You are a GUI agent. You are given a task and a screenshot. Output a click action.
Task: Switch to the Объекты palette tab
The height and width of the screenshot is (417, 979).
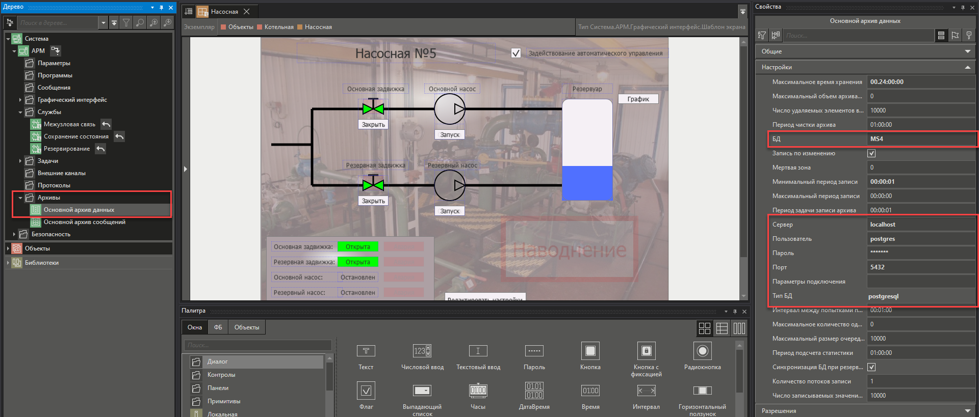point(246,327)
